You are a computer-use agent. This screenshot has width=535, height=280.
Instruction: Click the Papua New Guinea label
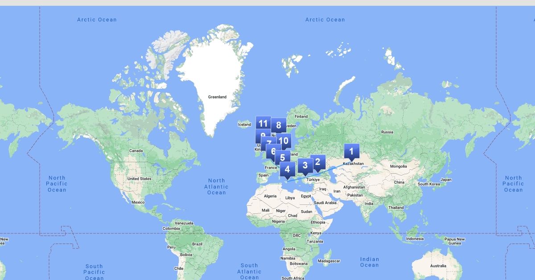[x=454, y=241]
